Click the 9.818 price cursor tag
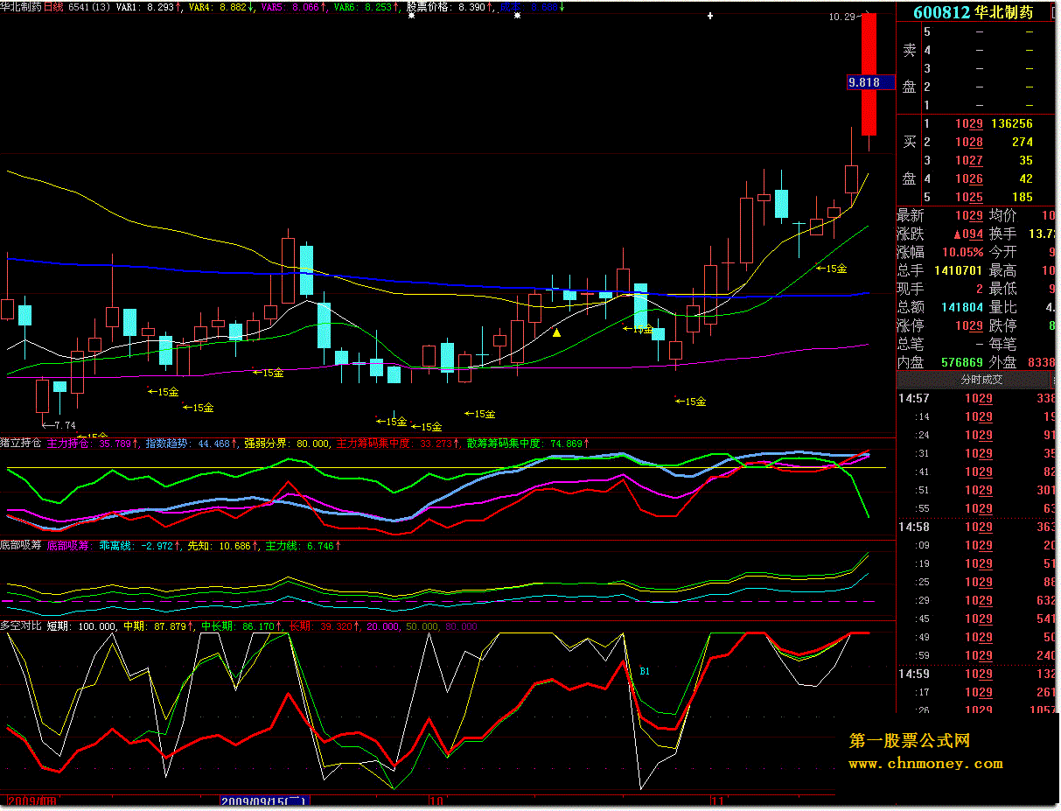 pyautogui.click(x=870, y=82)
